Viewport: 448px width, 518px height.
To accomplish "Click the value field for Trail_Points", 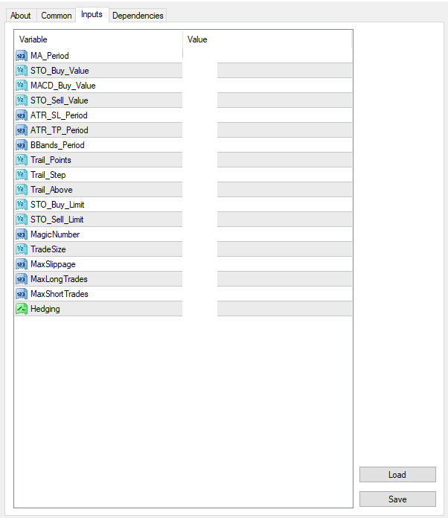I will (268, 160).
